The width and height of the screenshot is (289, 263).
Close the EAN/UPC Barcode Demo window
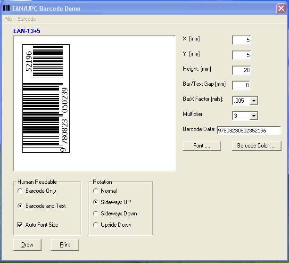[280, 8]
